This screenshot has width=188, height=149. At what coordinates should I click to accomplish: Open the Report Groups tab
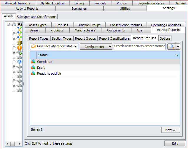point(86,38)
